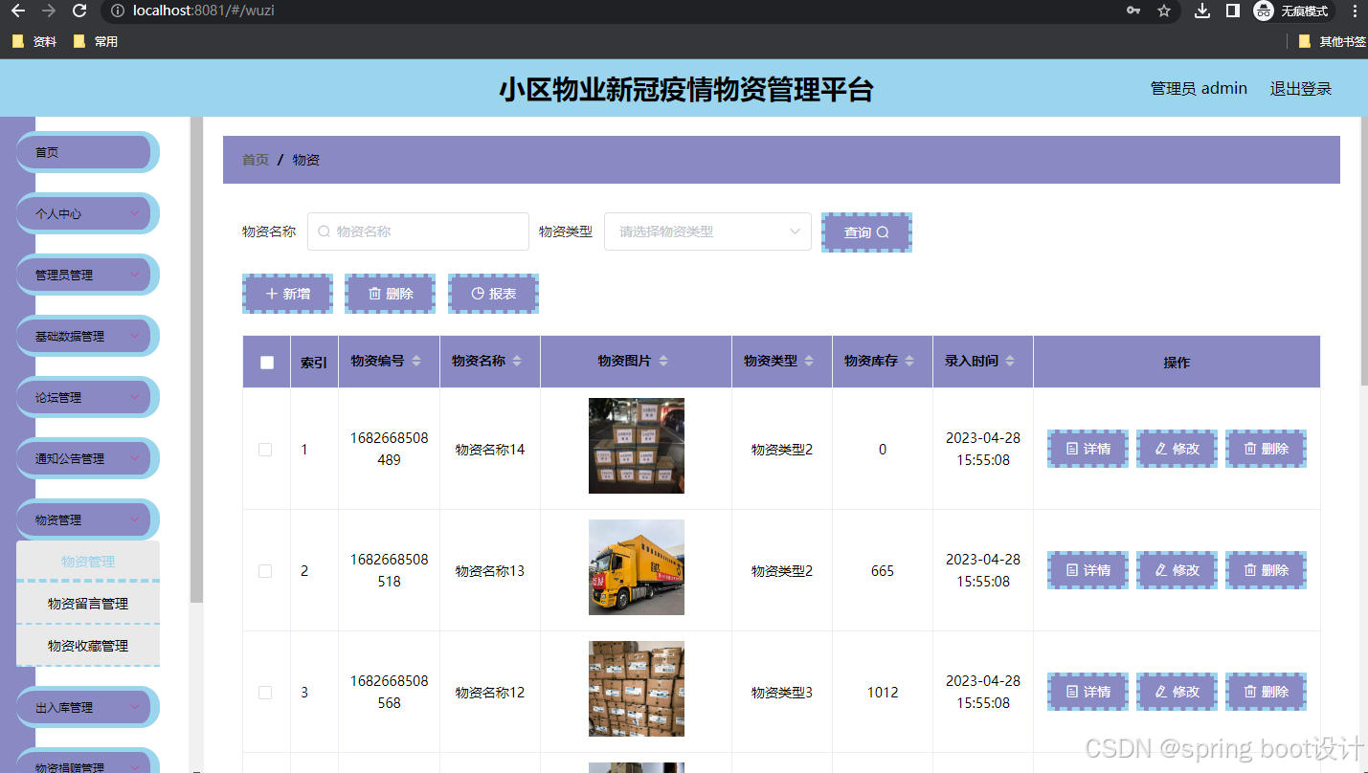Collapse the parent 物资管理 sidebar menu
The width and height of the screenshot is (1368, 773).
coord(87,519)
